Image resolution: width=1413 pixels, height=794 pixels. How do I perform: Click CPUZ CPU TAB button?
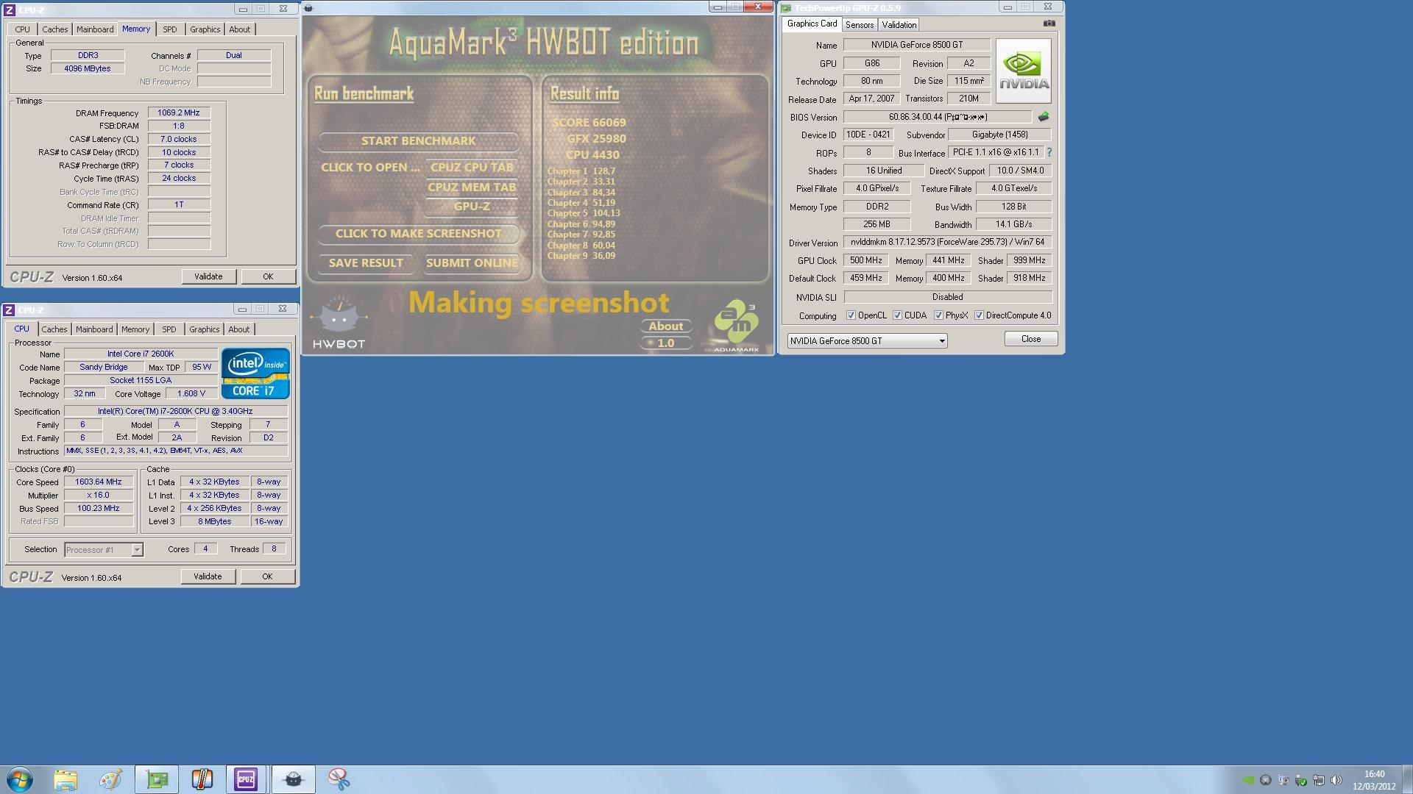(472, 167)
